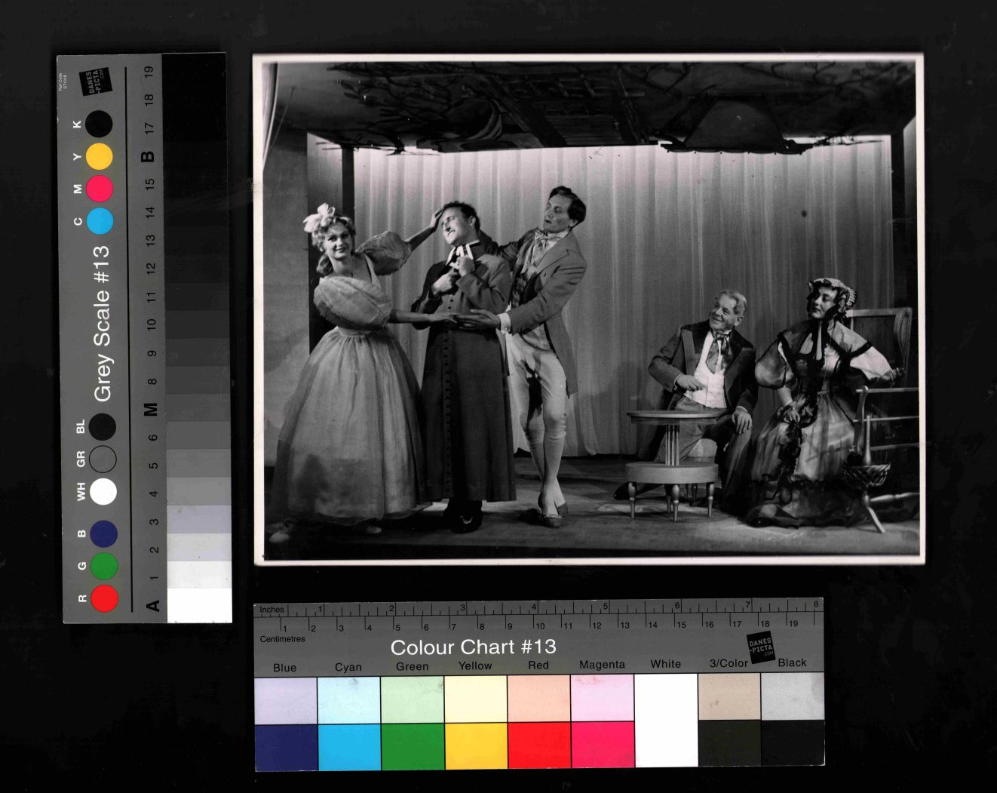The height and width of the screenshot is (793, 997).
Task: Select the red R circle on grey scale card
Action: pyautogui.click(x=104, y=598)
